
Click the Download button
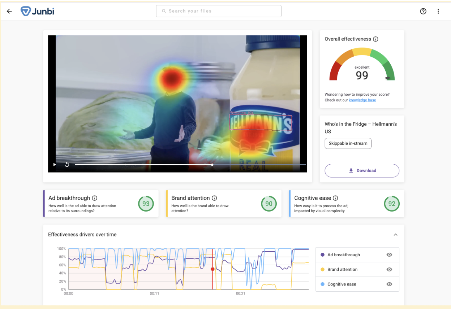click(362, 171)
